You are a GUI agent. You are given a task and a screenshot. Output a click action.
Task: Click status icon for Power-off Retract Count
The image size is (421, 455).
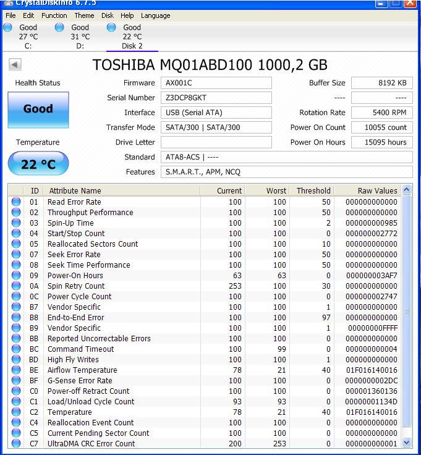[16, 391]
